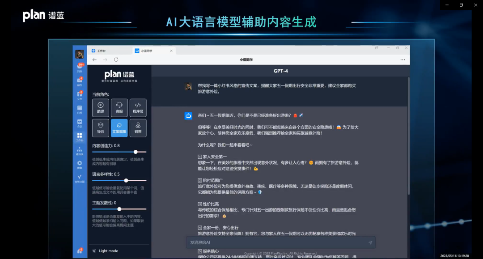Click heading 1 家人安全第一

[212, 157]
